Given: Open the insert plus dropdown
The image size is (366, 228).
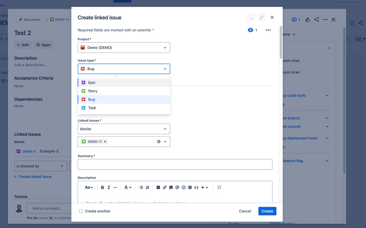Looking at the screenshot, I should click(x=204, y=187).
